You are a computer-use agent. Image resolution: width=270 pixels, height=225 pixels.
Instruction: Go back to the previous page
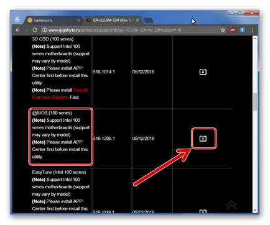tap(18, 30)
